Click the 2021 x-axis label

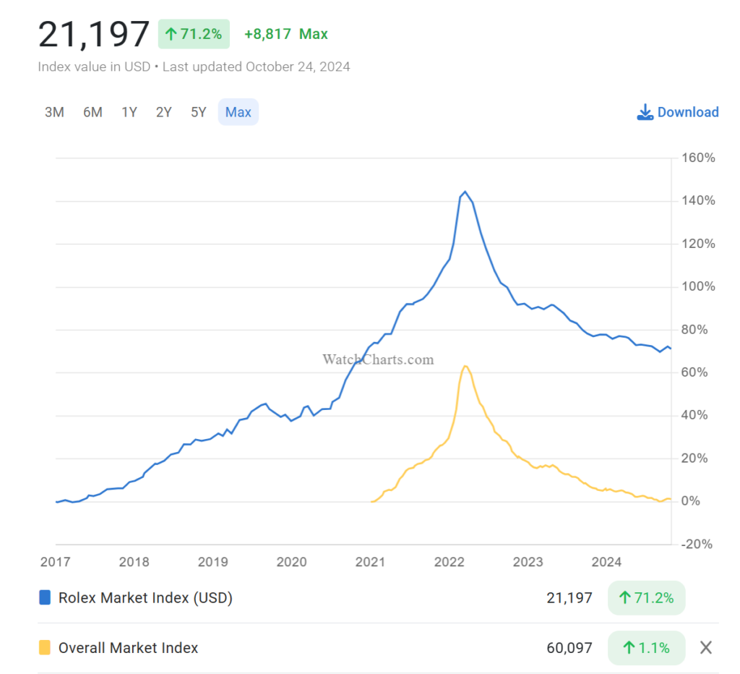(x=371, y=562)
